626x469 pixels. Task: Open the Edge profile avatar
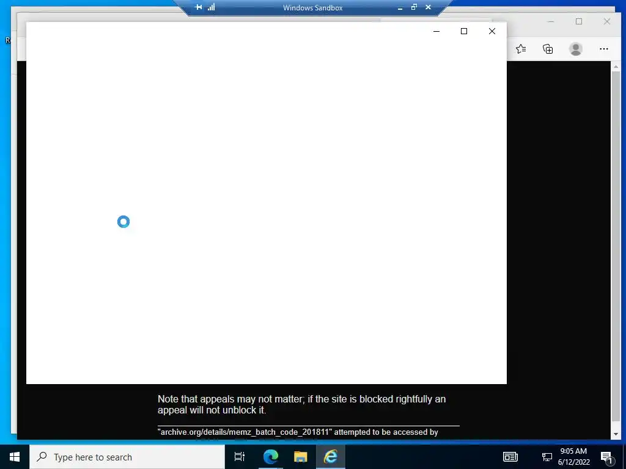coord(575,49)
